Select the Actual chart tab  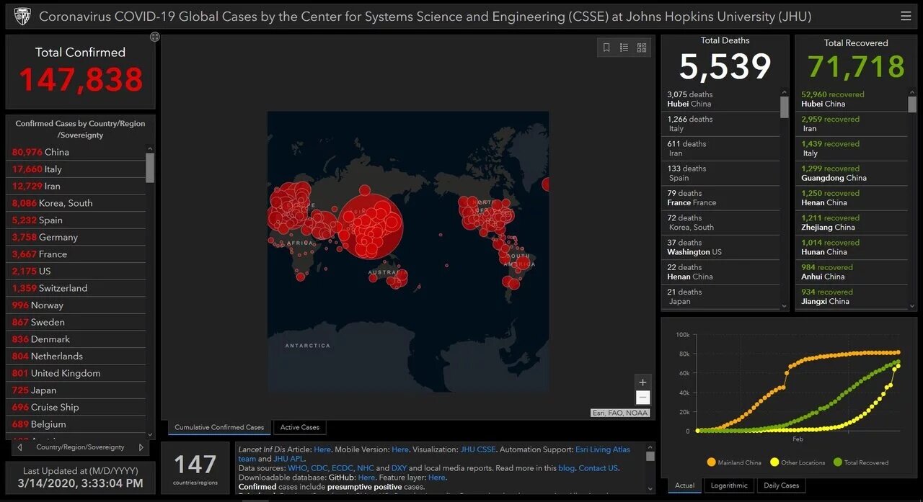(x=684, y=485)
